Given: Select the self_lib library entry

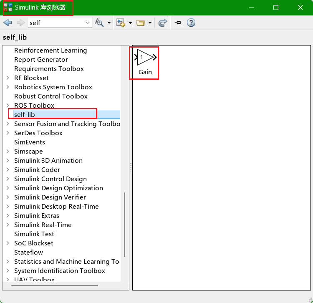Looking at the screenshot, I should click(67, 115).
